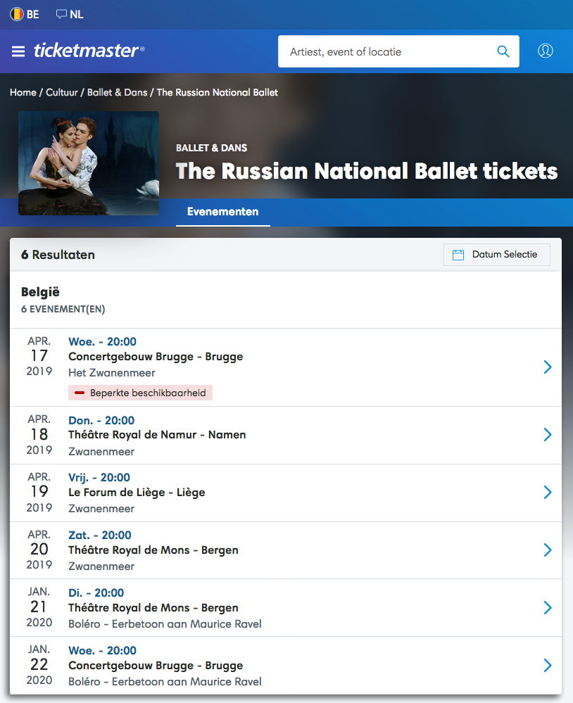This screenshot has height=703, width=573.
Task: Click the Datum Selectie button
Action: coord(497,255)
